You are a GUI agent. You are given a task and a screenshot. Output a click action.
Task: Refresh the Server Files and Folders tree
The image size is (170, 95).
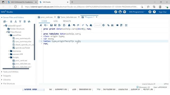tap(29, 22)
